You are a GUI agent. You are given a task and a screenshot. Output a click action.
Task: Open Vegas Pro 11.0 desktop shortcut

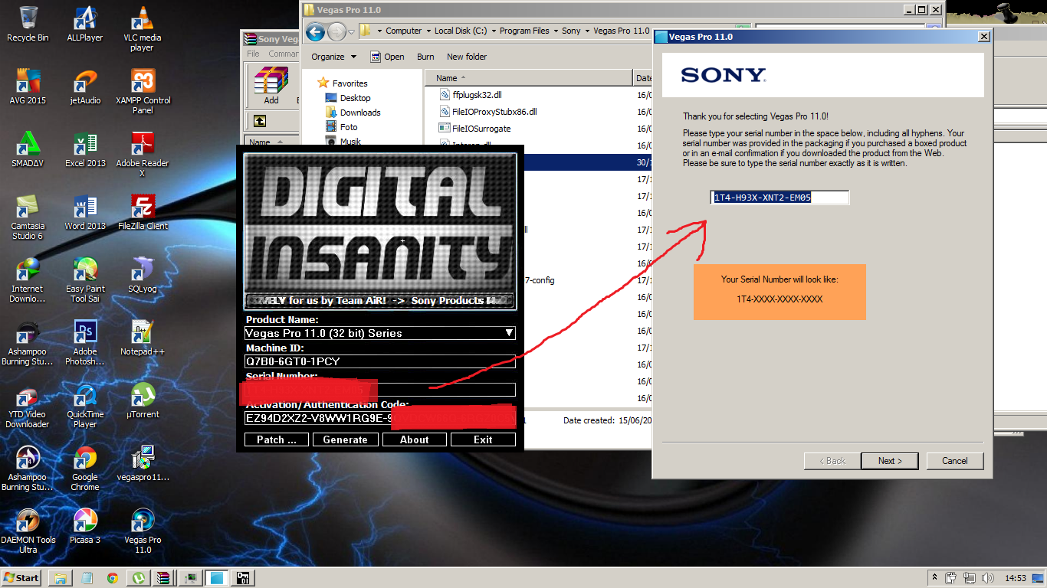[143, 531]
